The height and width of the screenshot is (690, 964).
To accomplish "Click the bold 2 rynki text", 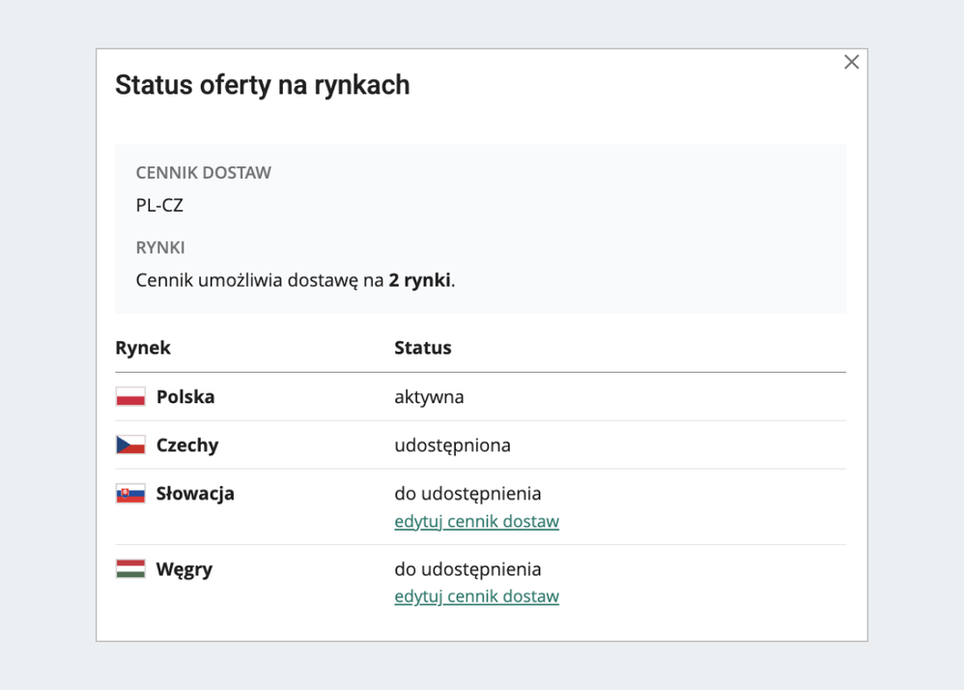I will click(x=420, y=281).
